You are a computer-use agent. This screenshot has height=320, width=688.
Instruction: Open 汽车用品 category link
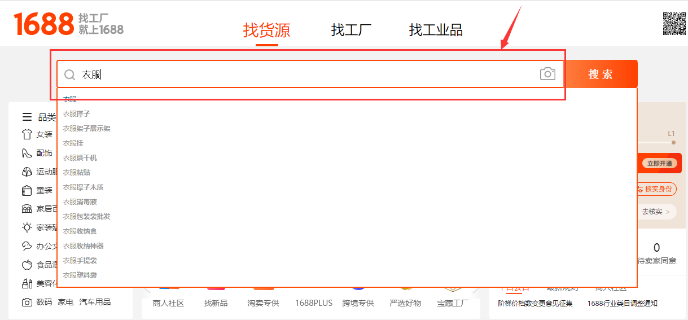[x=95, y=302]
